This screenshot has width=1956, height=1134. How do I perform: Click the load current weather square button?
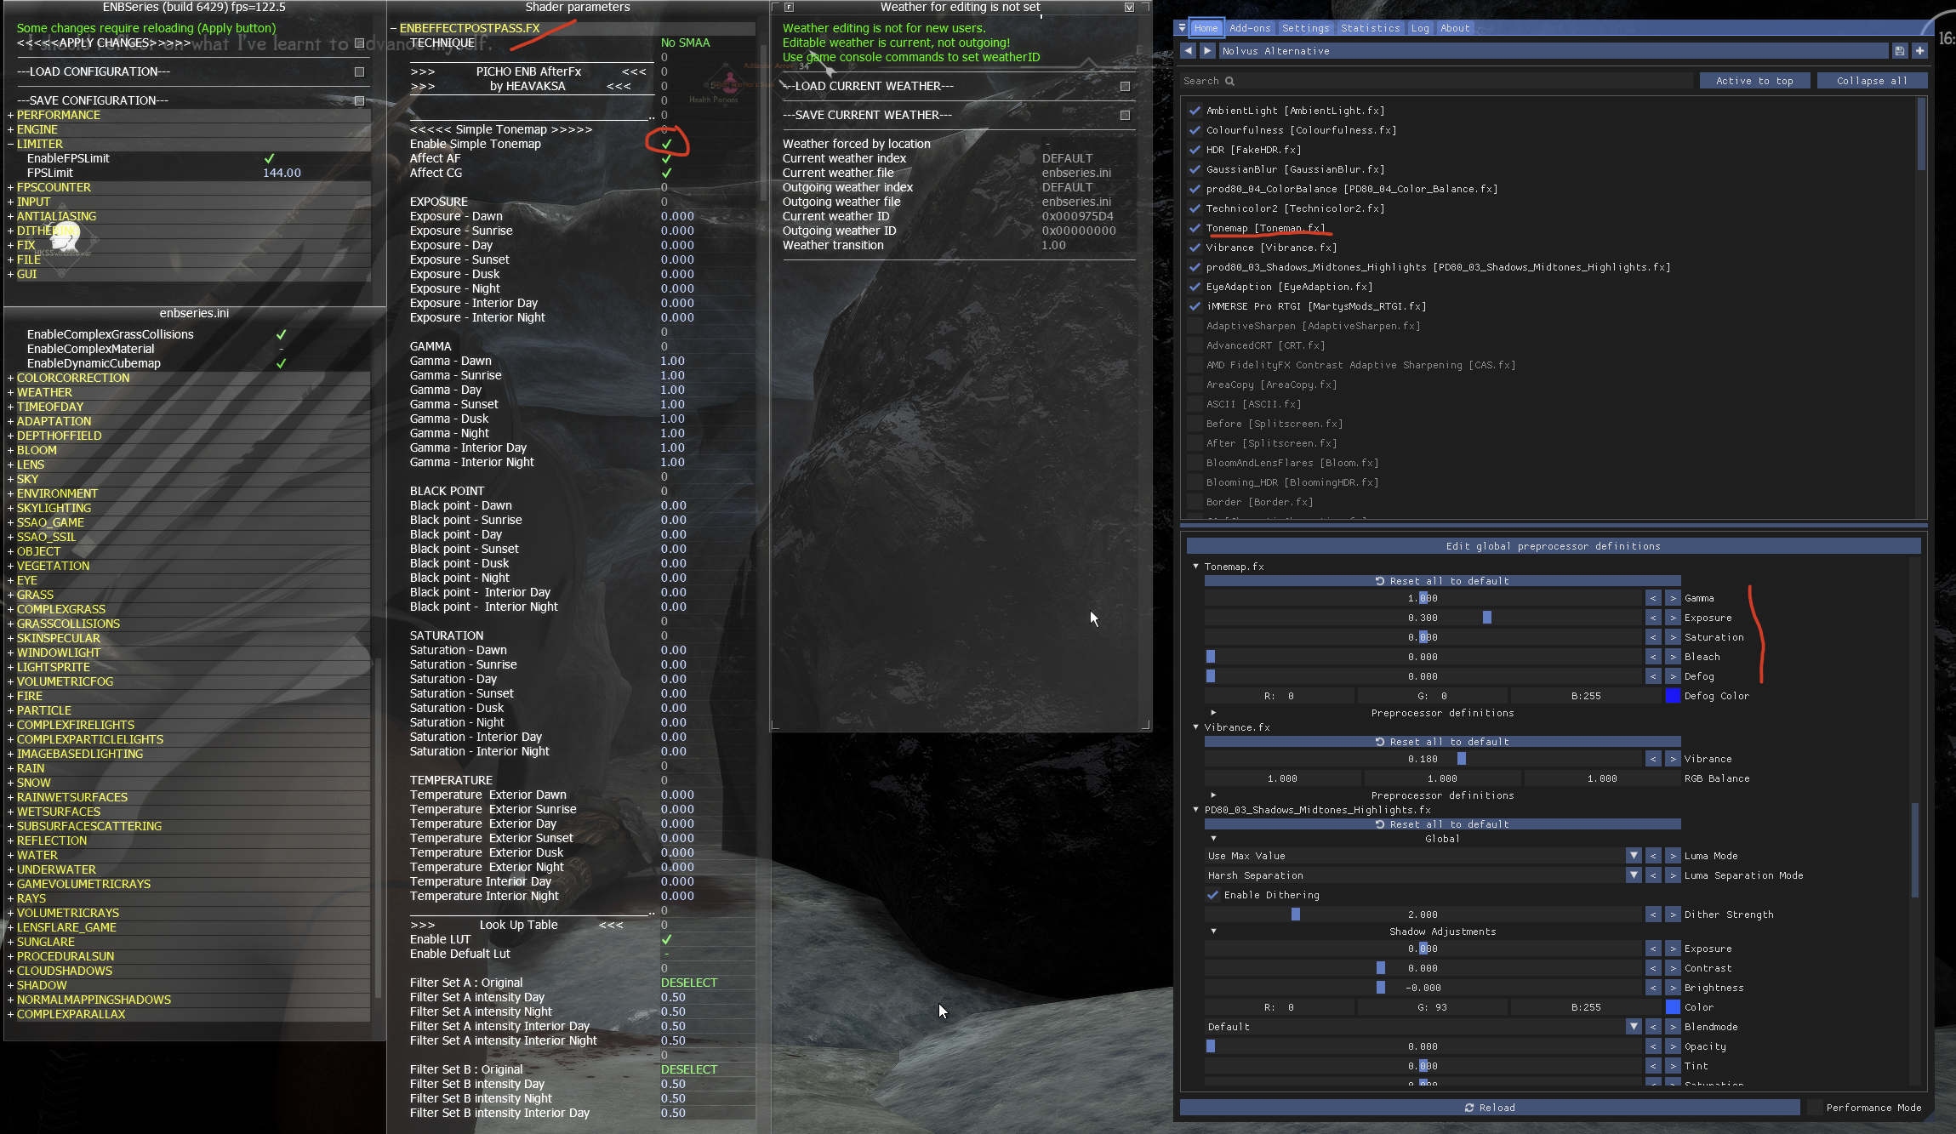tap(1125, 86)
